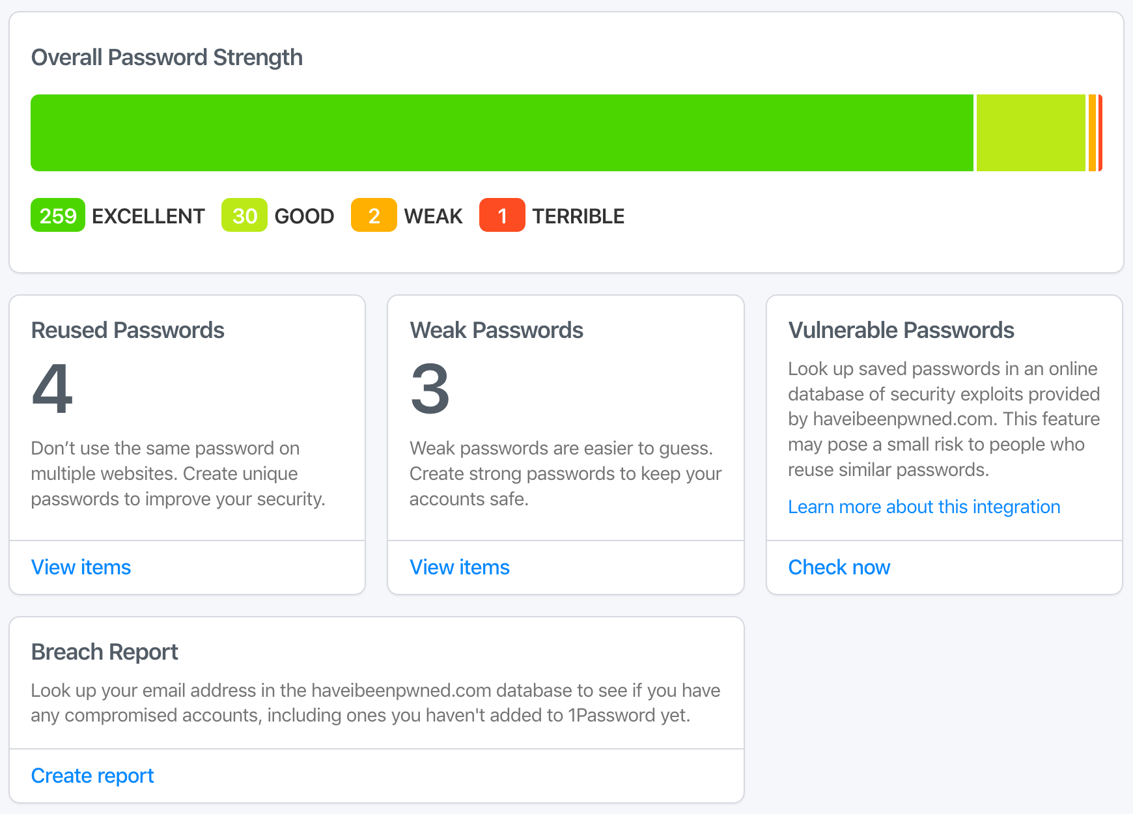The height and width of the screenshot is (814, 1133).
Task: Click the Overall Password Strength heading
Action: 167,57
